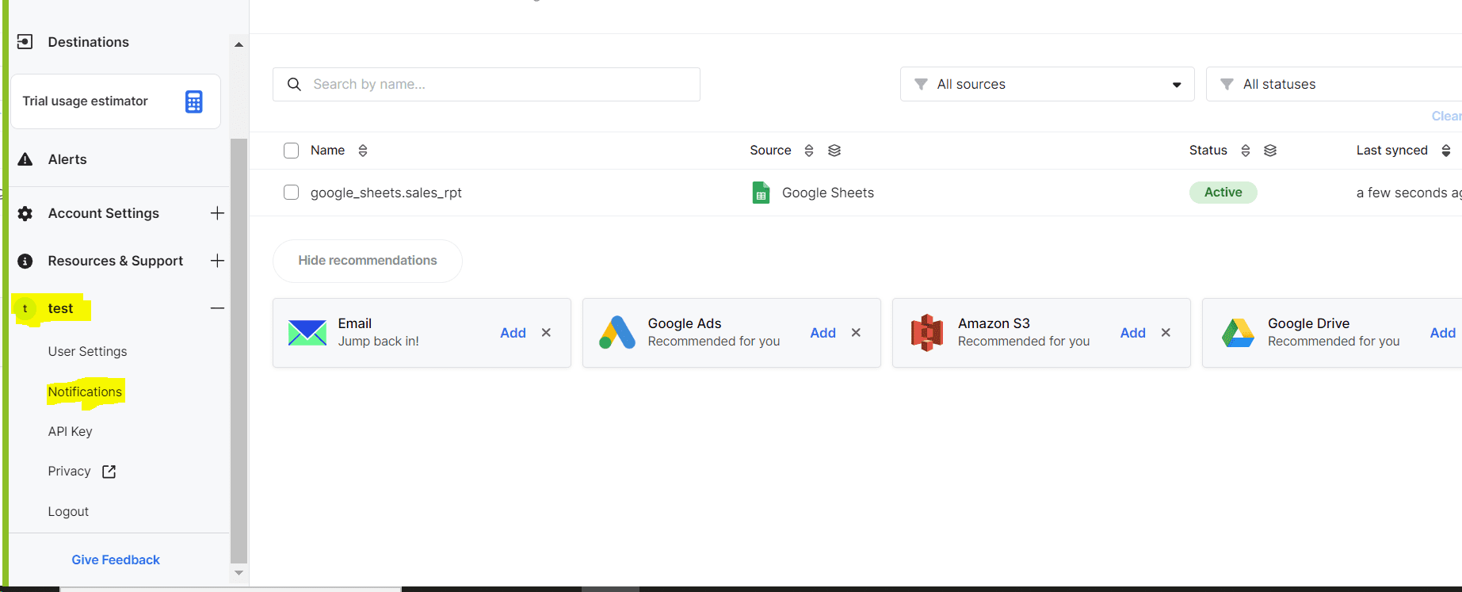Click the Resources & Support info icon
The width and height of the screenshot is (1462, 592).
25,261
